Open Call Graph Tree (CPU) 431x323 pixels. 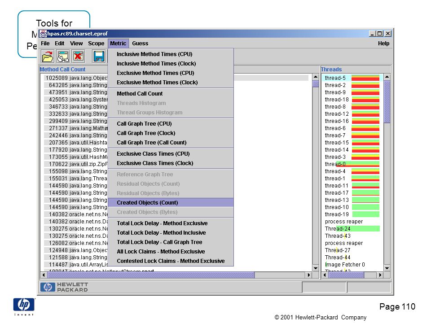pyautogui.click(x=171, y=124)
